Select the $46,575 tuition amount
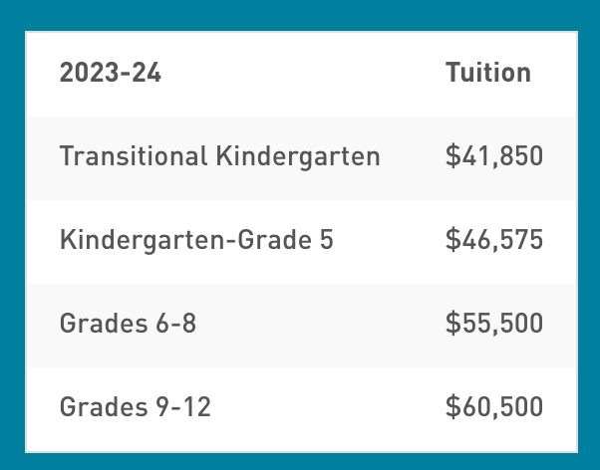The height and width of the screenshot is (470, 600). tap(493, 240)
